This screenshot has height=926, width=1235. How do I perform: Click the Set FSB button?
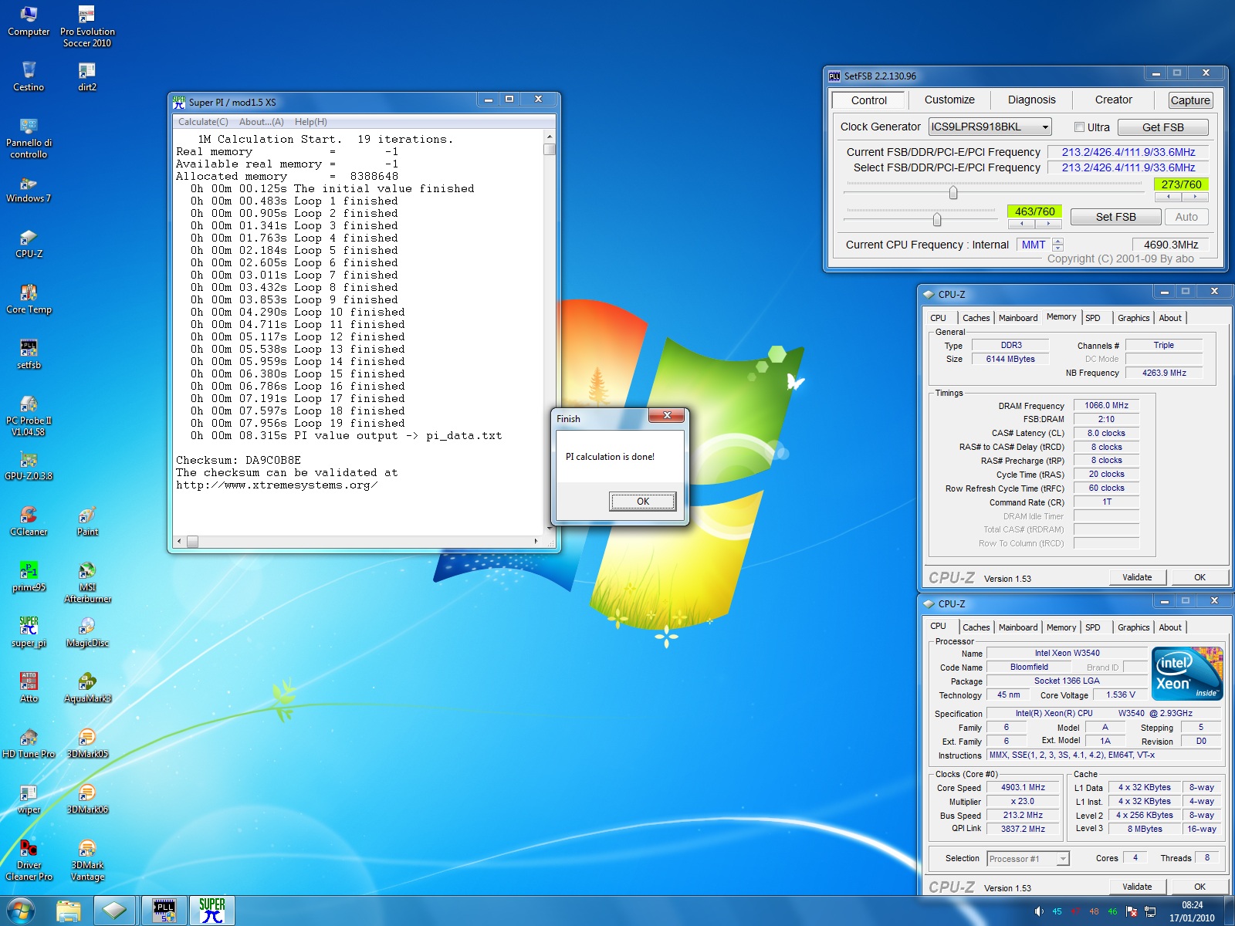point(1115,217)
